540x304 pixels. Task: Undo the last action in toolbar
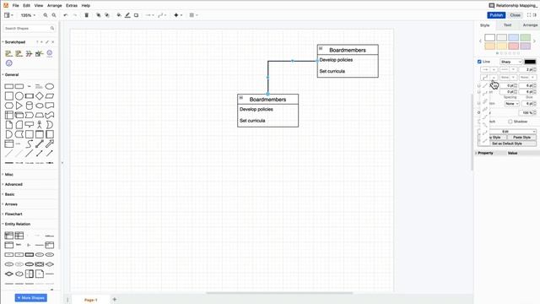coord(66,15)
